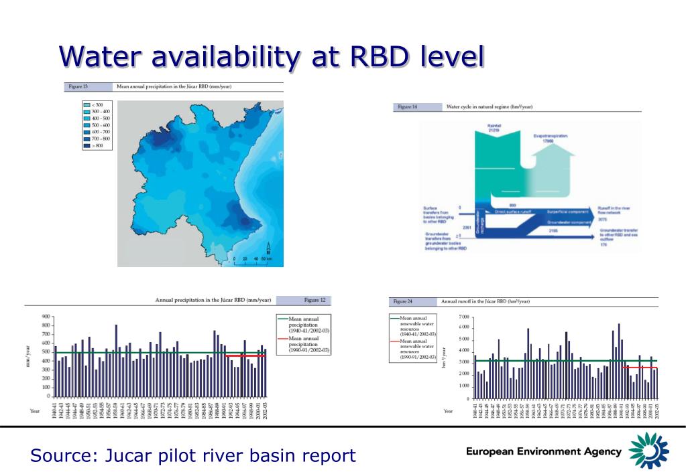Viewport: 686px width, 474px height.
Task: Click the map scale bar '0 20 40 50 km'
Action: [252, 261]
